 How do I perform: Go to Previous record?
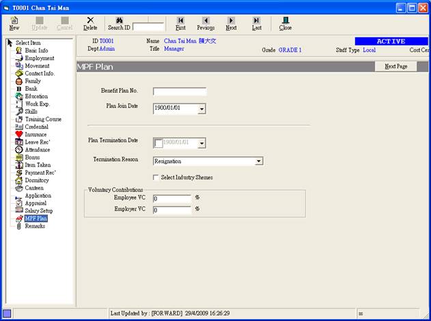(x=206, y=20)
